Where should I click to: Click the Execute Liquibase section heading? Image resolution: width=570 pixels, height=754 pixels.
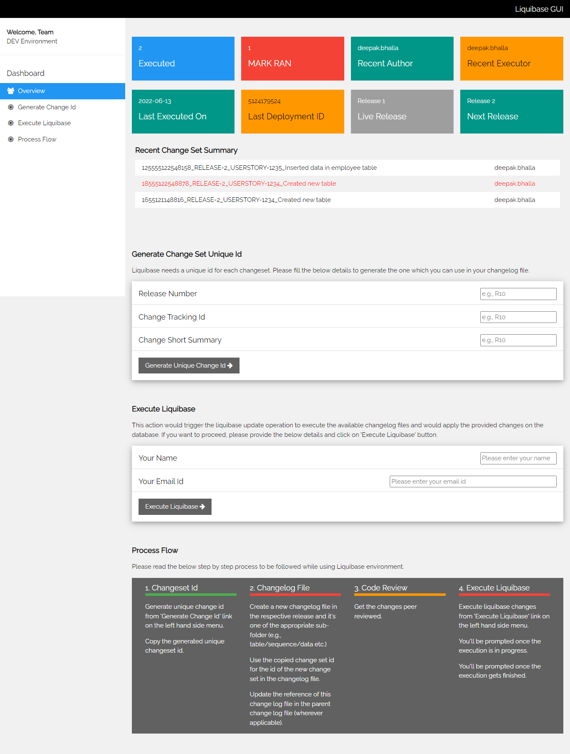(164, 409)
